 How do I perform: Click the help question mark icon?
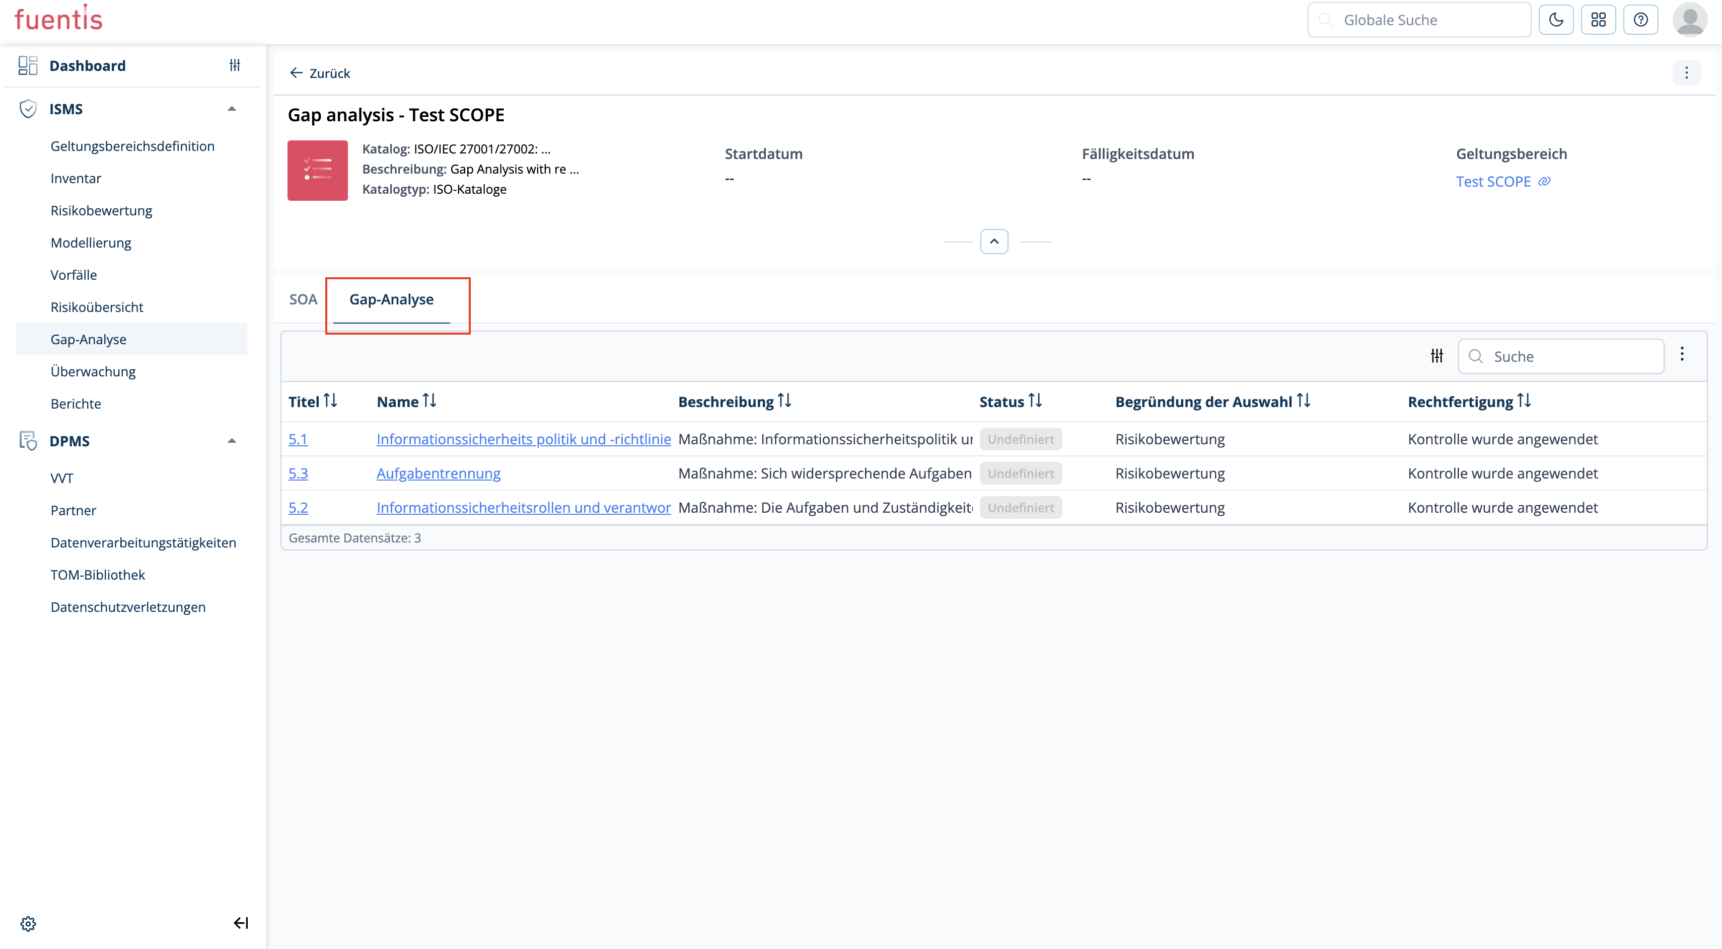click(1640, 20)
